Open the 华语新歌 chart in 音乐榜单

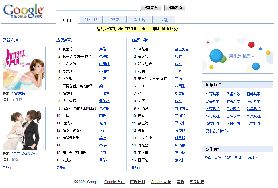click(x=233, y=94)
